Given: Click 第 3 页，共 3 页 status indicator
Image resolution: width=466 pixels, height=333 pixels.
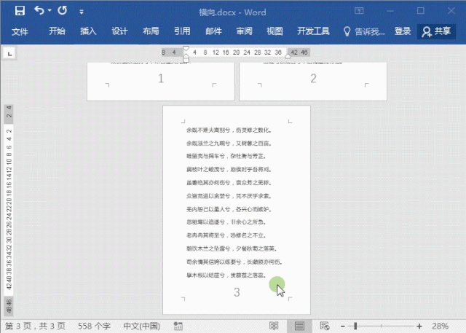Looking at the screenshot, I should [35, 326].
